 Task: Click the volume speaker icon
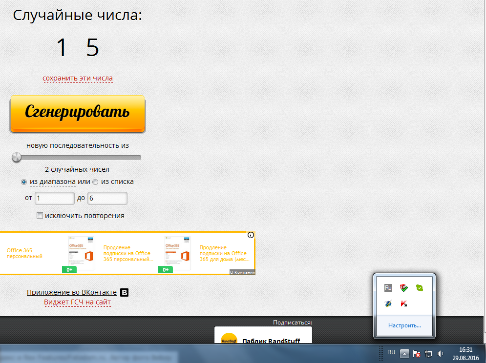pos(441,354)
